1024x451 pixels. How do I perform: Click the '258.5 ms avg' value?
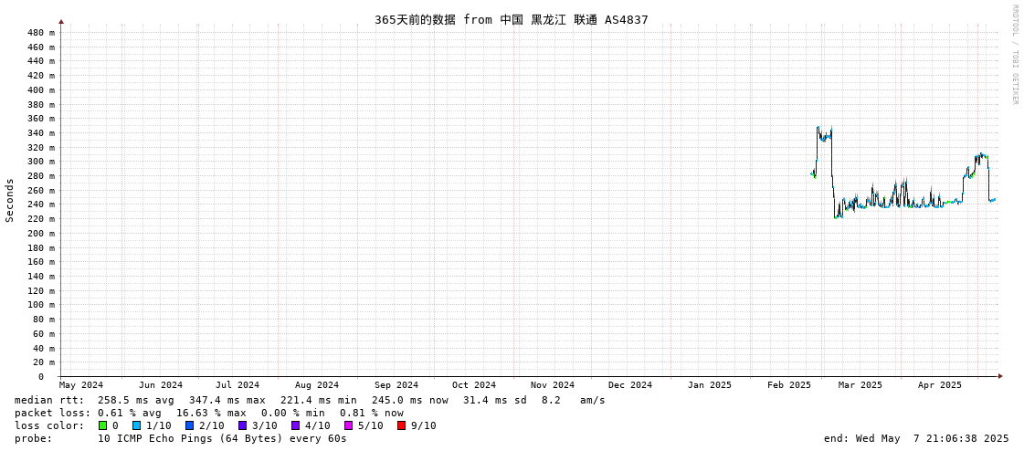coord(136,400)
